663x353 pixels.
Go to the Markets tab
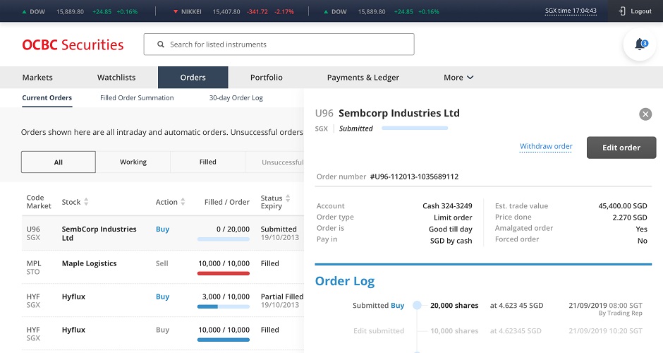37,78
